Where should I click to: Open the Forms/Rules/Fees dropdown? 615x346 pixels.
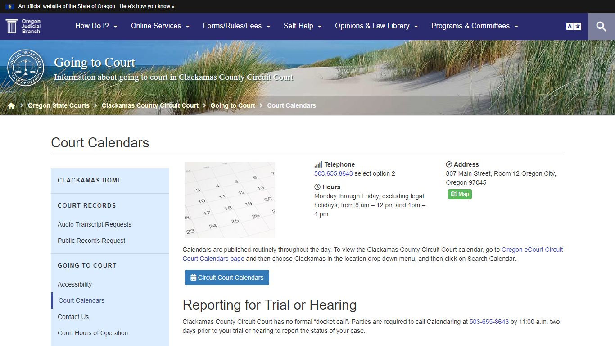(237, 26)
